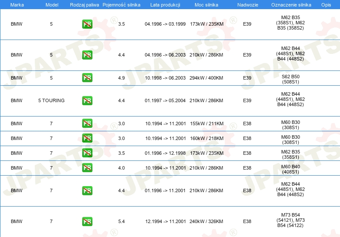Click the Opis column header
This screenshot has height=237, width=340.
pyautogui.click(x=326, y=4)
